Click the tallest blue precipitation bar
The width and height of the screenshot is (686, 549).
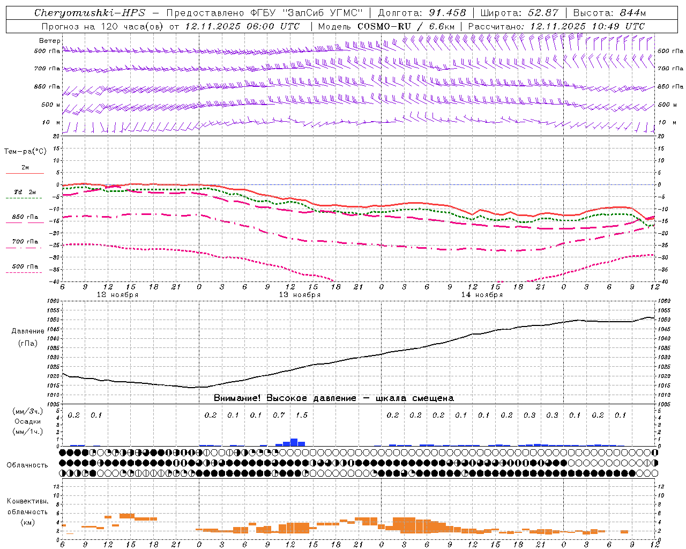294,442
